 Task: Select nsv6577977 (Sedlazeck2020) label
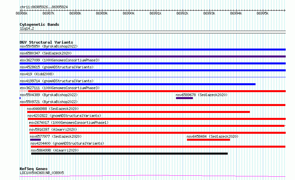click(56, 136)
